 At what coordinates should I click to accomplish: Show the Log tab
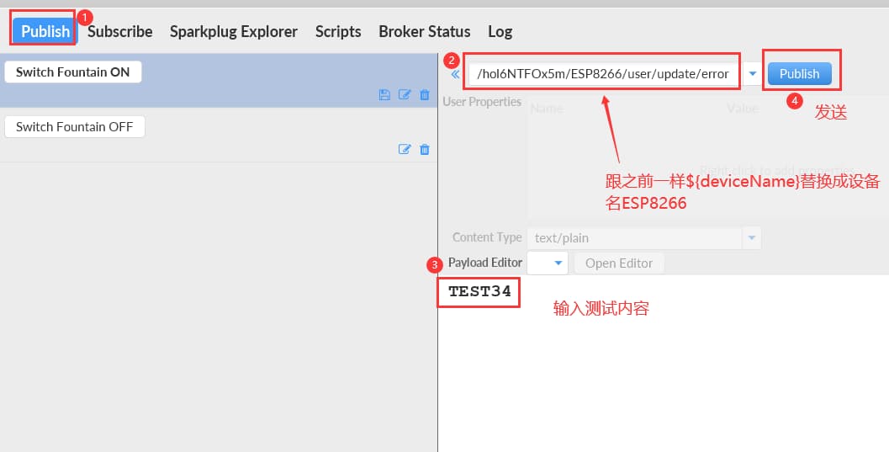point(500,31)
